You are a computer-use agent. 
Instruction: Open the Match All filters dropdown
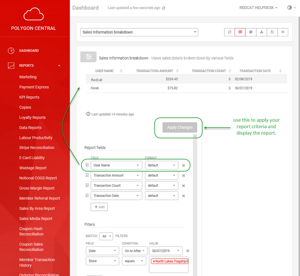(x=106, y=236)
